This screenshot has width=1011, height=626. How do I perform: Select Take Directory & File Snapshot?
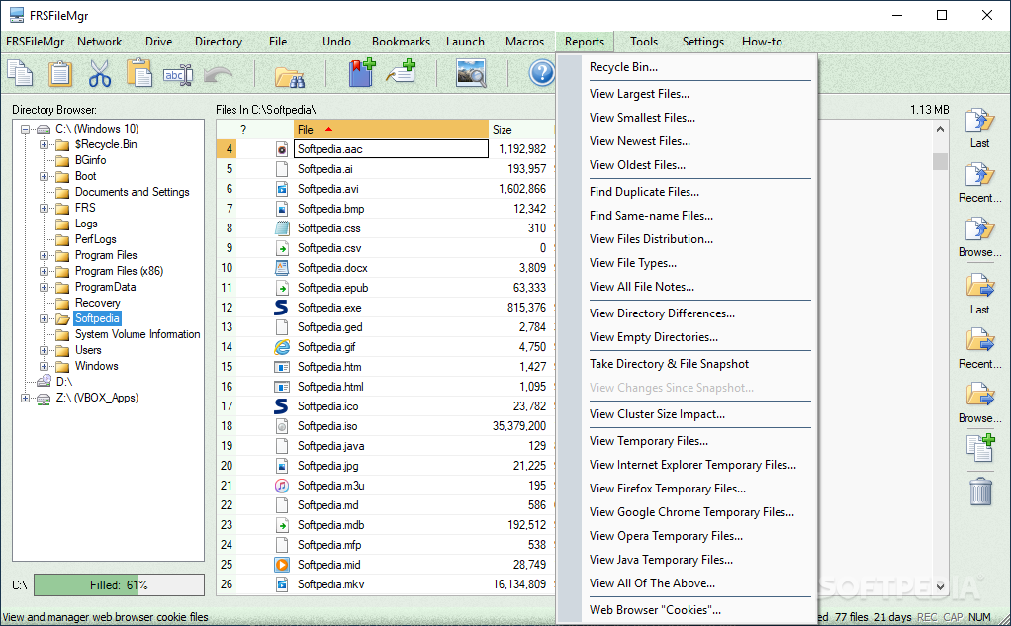click(x=669, y=364)
